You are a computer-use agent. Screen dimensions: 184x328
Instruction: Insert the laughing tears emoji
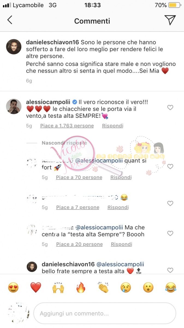click(171, 288)
